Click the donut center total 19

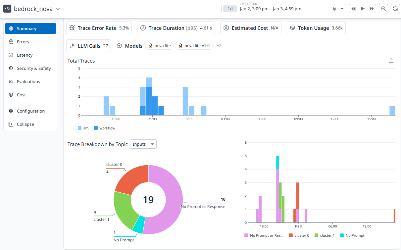click(x=148, y=200)
